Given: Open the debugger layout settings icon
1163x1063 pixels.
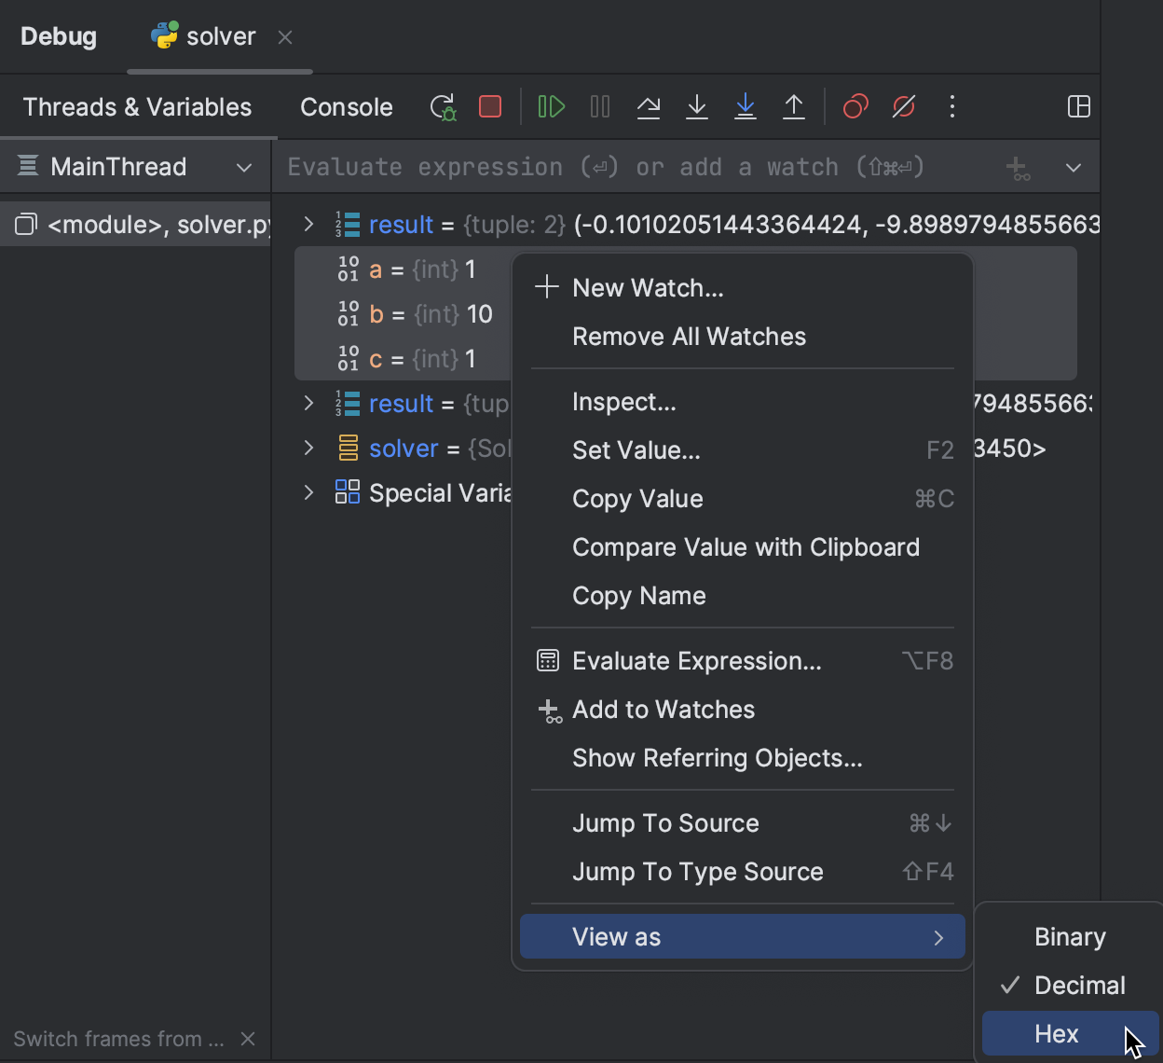Looking at the screenshot, I should click(x=1078, y=106).
